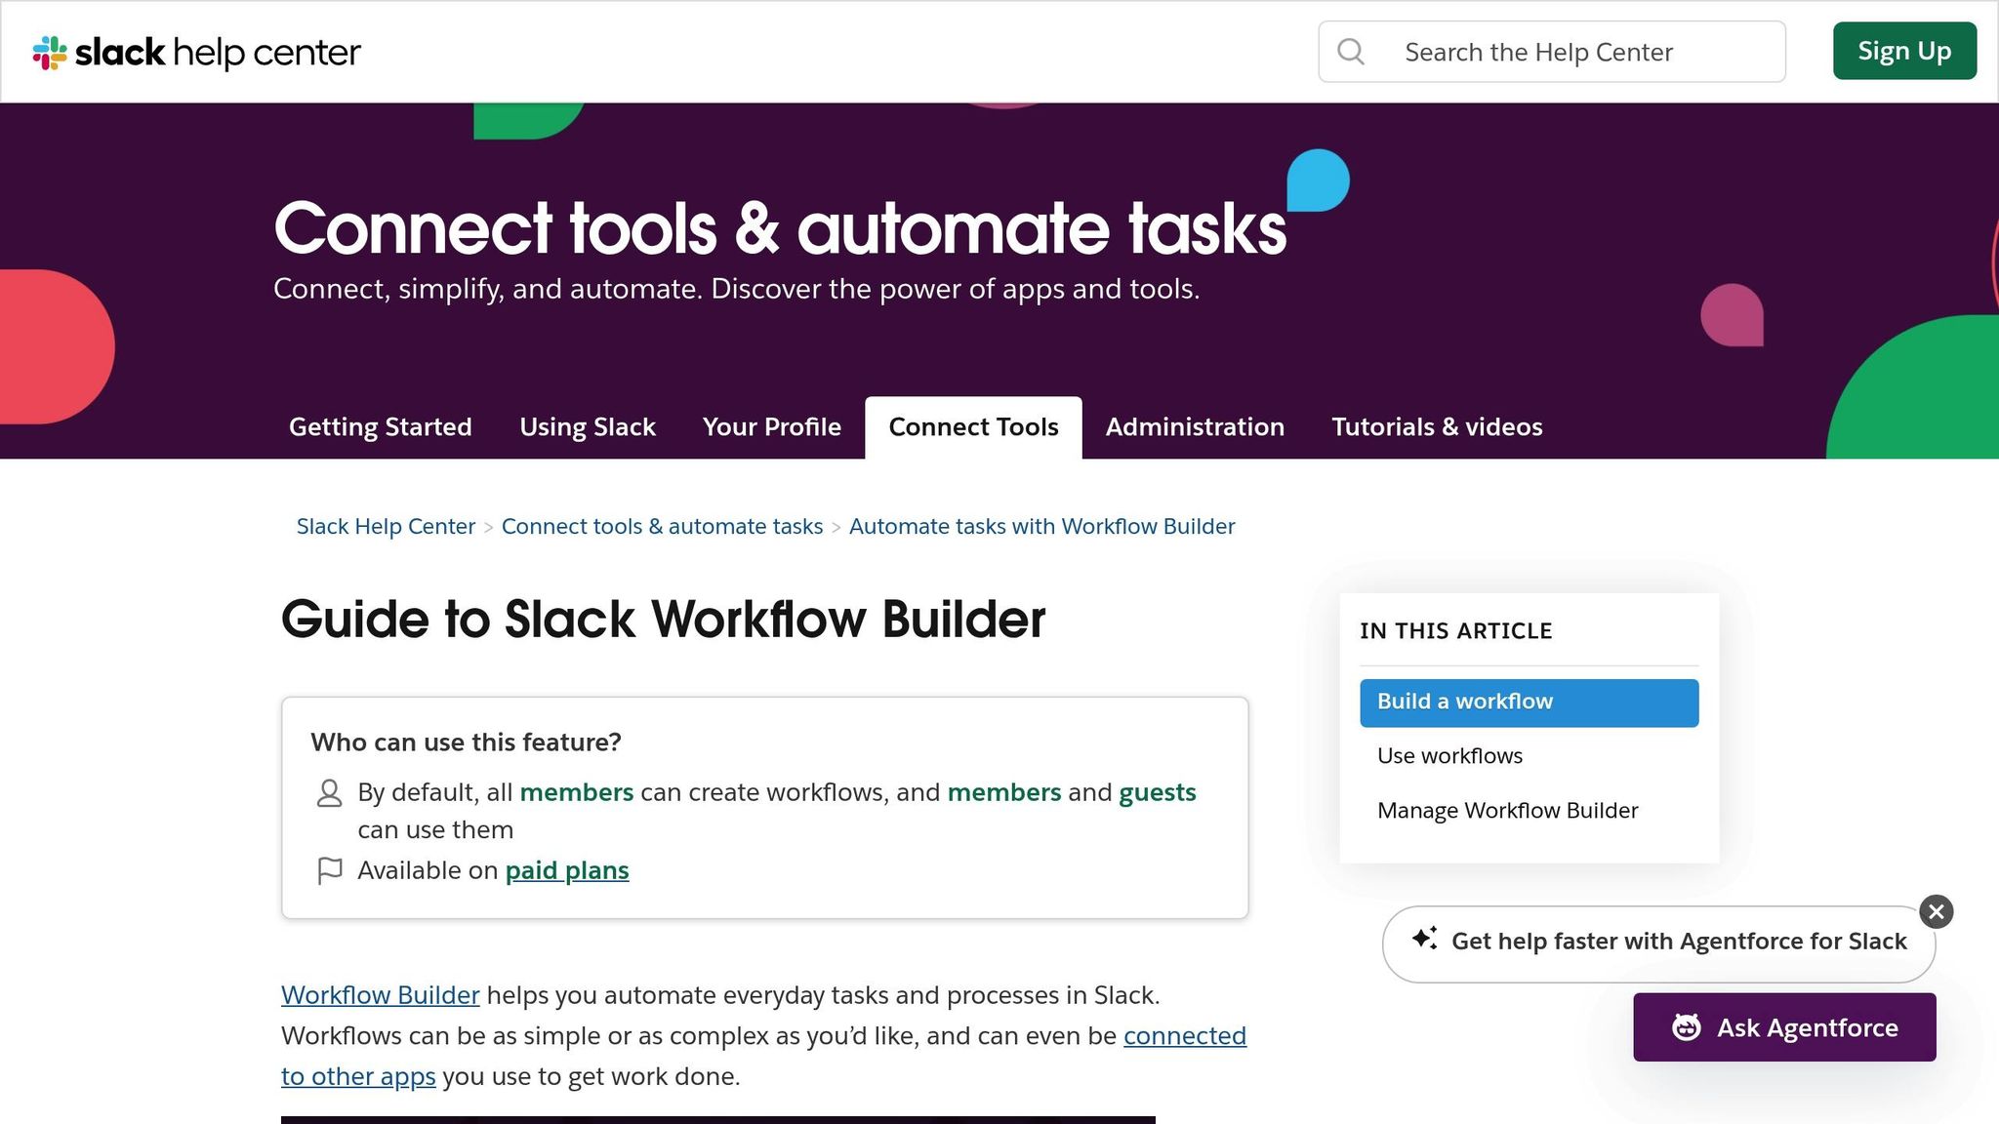Open the Getting Started section
The image size is (1999, 1124).
tap(380, 426)
